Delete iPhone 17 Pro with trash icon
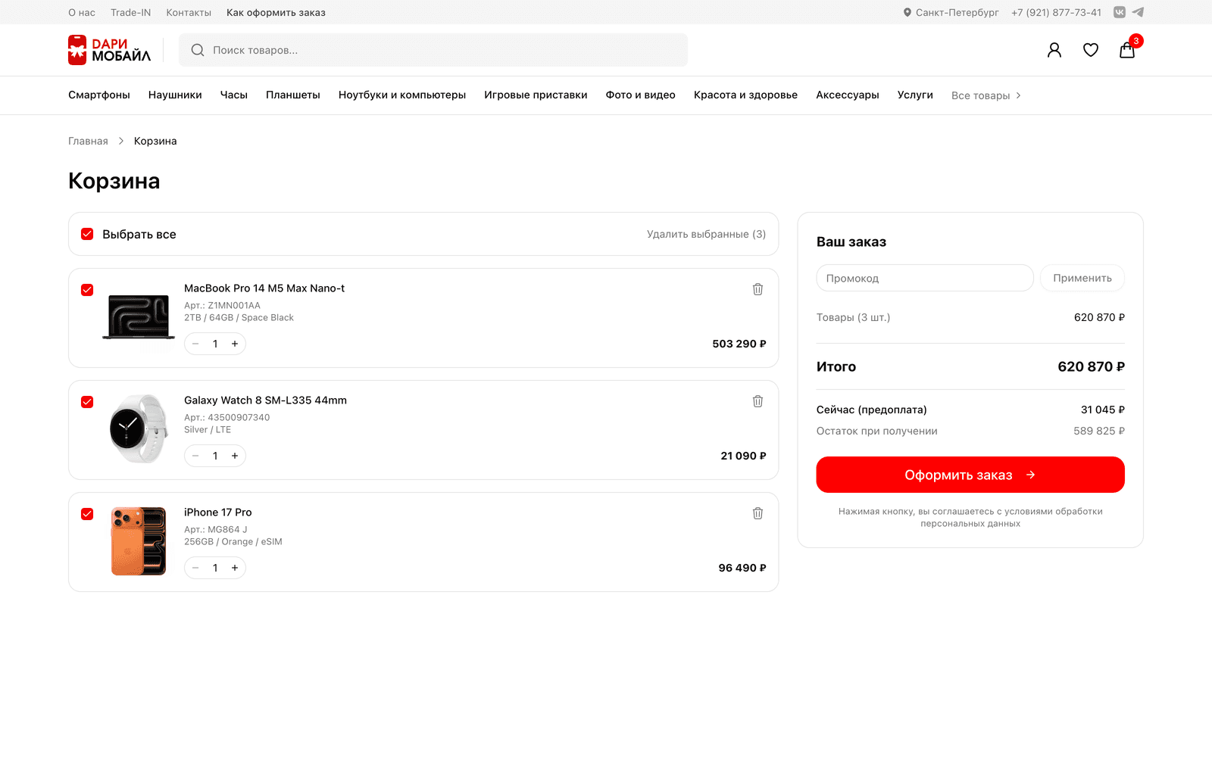The height and width of the screenshot is (757, 1212). coord(757,513)
